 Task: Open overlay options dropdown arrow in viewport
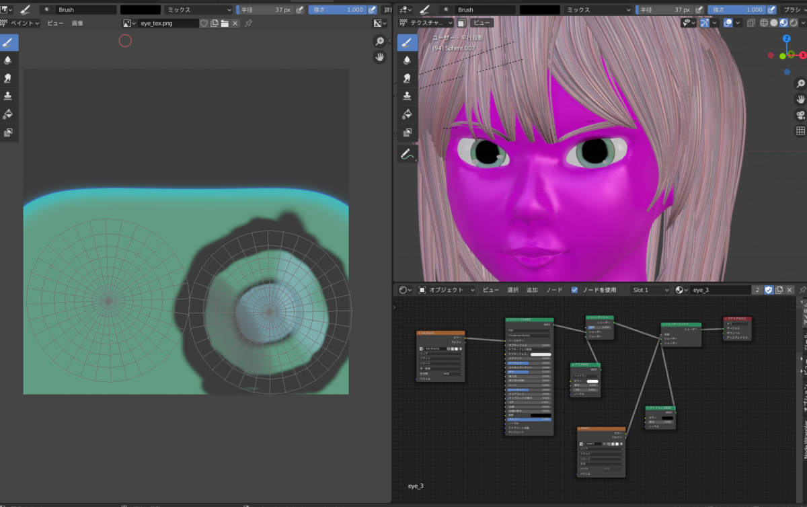click(738, 23)
